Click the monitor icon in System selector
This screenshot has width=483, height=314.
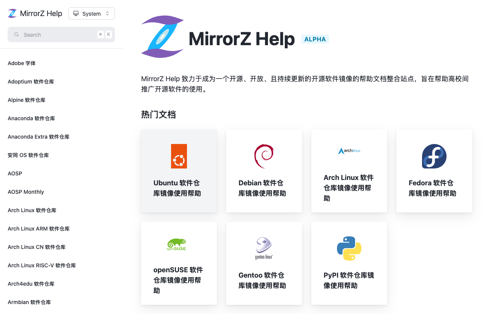[x=76, y=13]
